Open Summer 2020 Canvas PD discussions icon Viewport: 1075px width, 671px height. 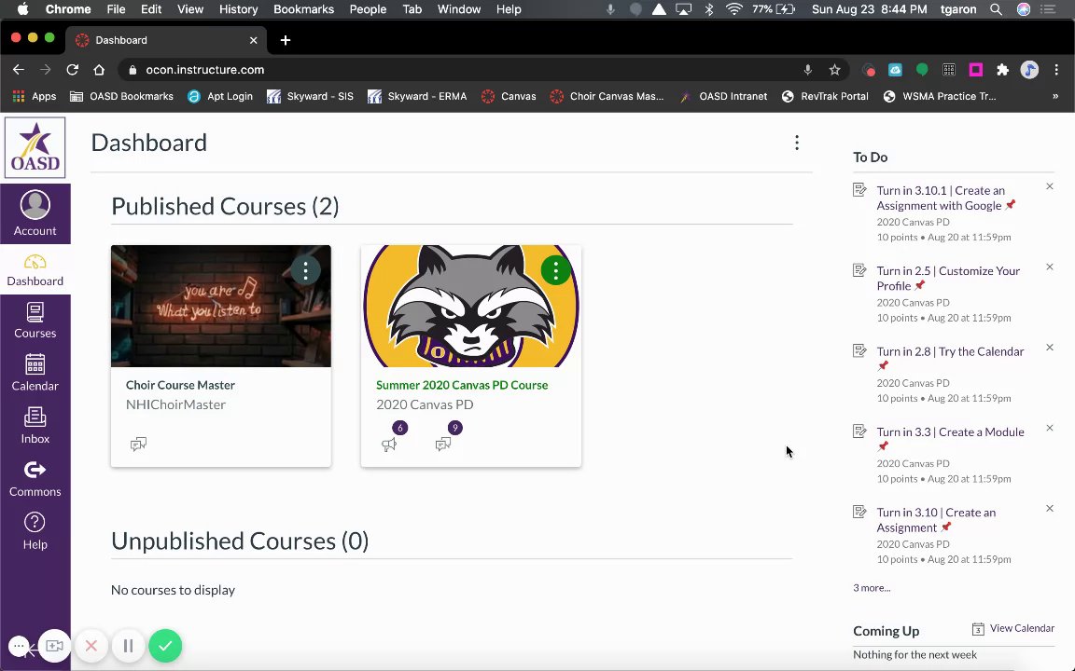[x=443, y=445]
